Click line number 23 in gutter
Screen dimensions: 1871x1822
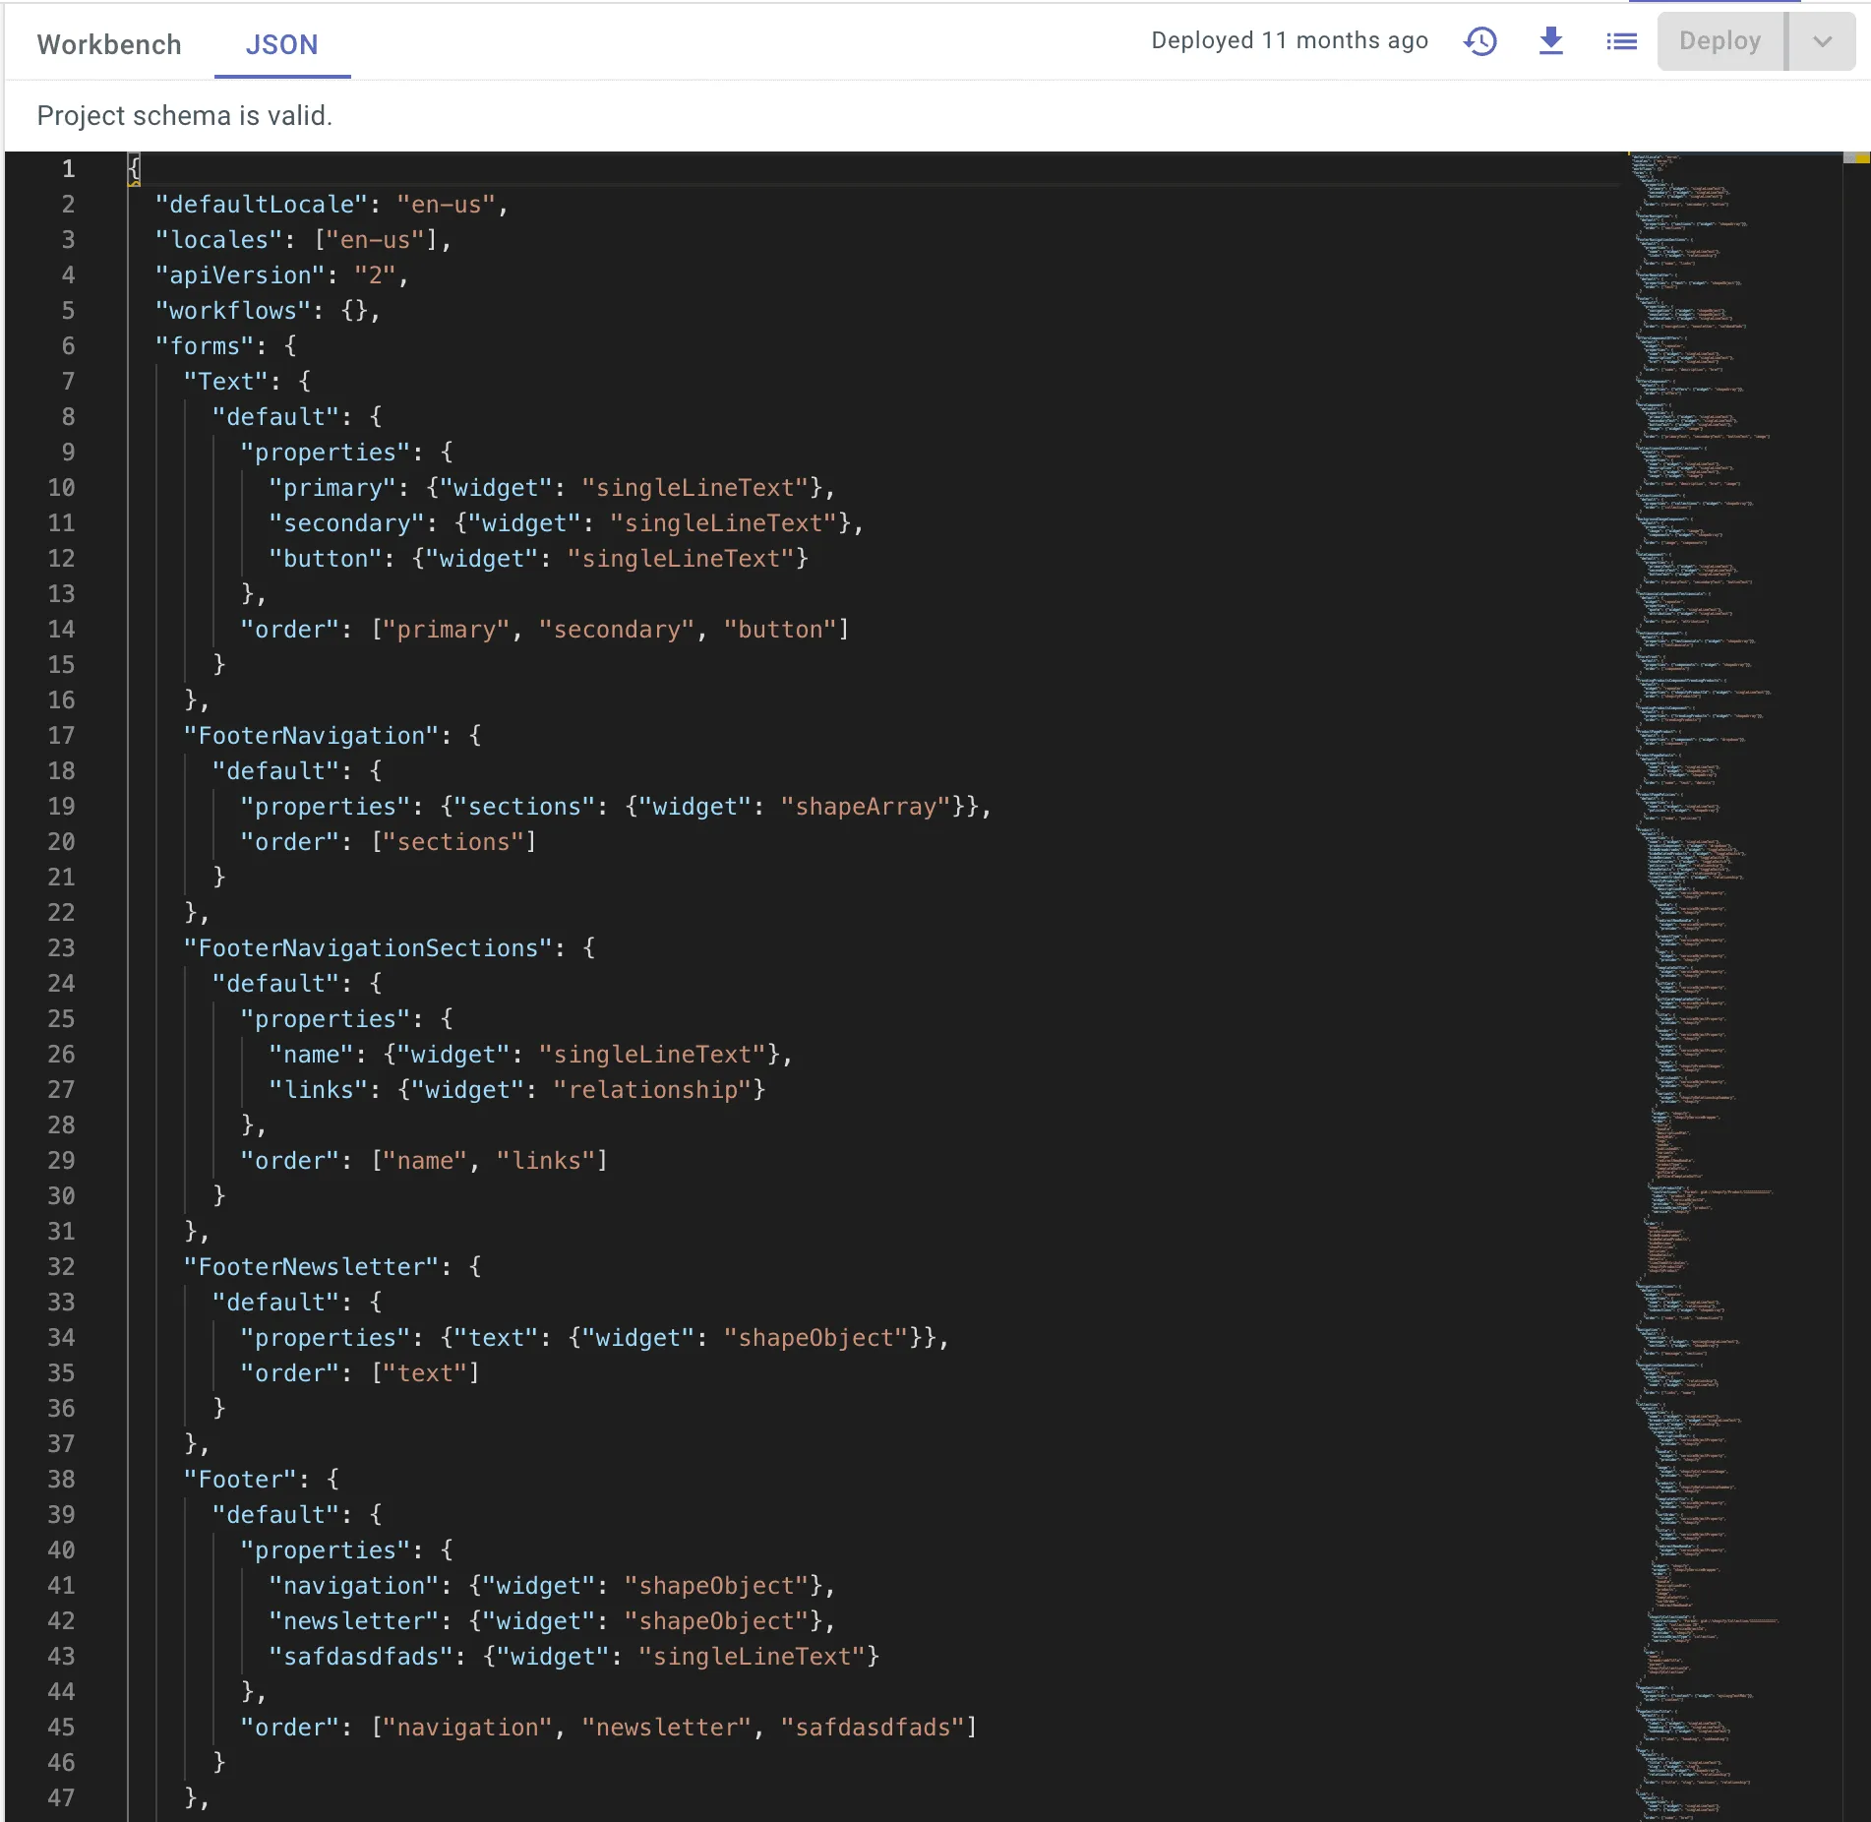tap(61, 948)
